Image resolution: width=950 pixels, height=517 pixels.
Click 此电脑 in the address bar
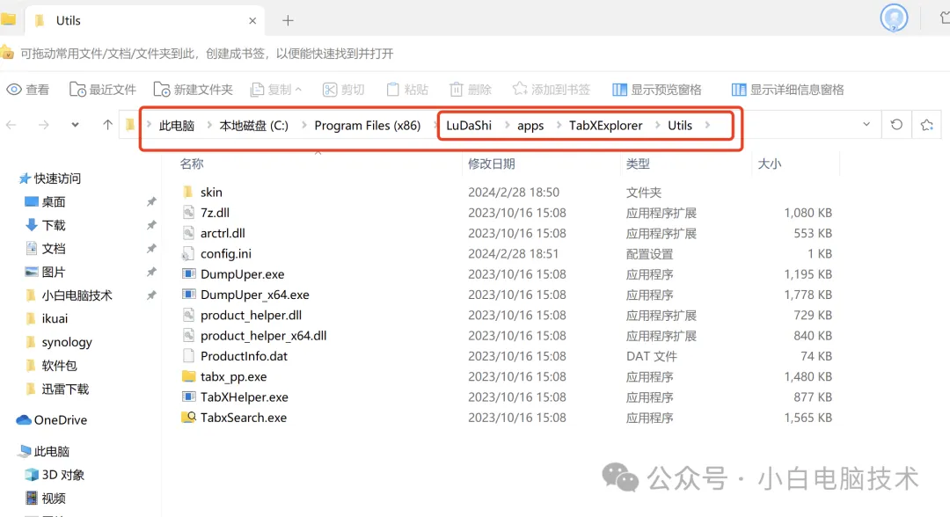(176, 126)
